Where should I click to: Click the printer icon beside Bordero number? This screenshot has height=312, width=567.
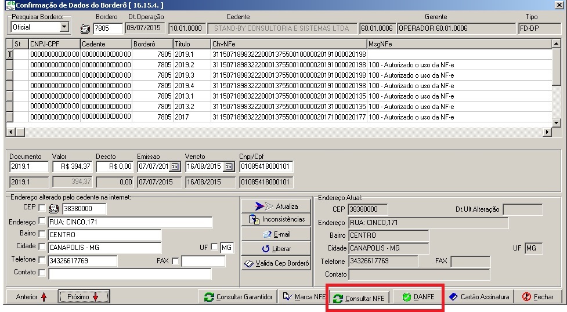pyautogui.click(x=85, y=28)
